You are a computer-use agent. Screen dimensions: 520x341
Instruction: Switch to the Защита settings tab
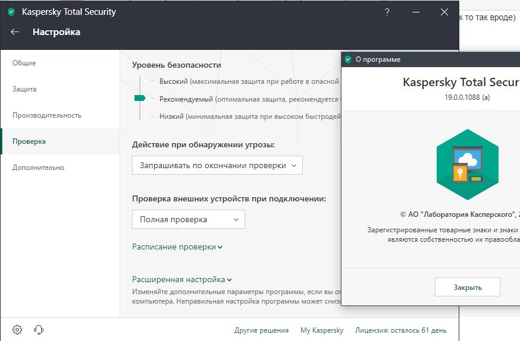(x=24, y=89)
